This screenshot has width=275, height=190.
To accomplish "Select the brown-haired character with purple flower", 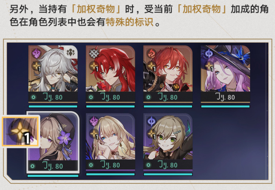I will pos(53,136).
